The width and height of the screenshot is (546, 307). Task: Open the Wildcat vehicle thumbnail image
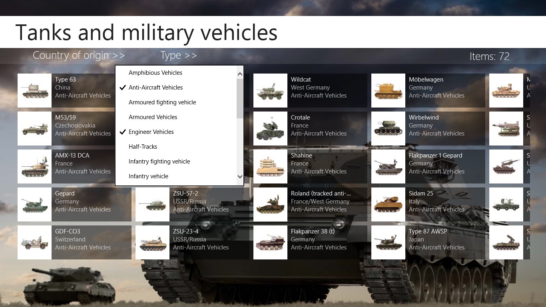pyautogui.click(x=270, y=90)
